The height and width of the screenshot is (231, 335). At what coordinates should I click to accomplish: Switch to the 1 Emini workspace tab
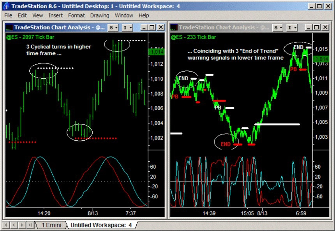pos(51,225)
